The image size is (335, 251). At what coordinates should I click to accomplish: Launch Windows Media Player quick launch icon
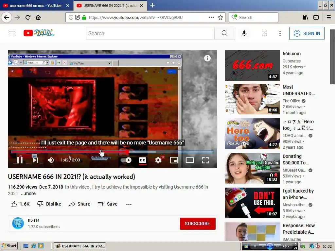point(41,246)
